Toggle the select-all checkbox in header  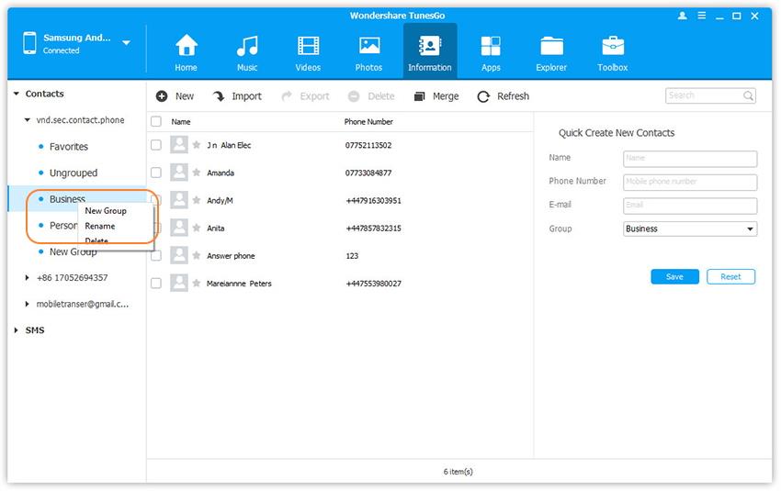[156, 122]
